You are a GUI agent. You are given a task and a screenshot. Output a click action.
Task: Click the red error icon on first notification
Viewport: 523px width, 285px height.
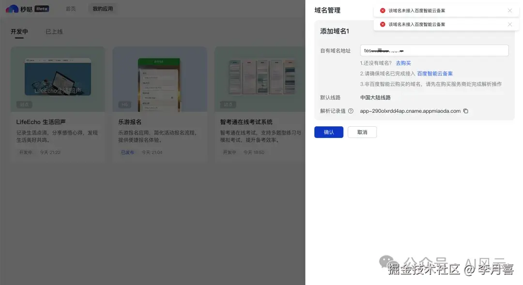(x=382, y=10)
